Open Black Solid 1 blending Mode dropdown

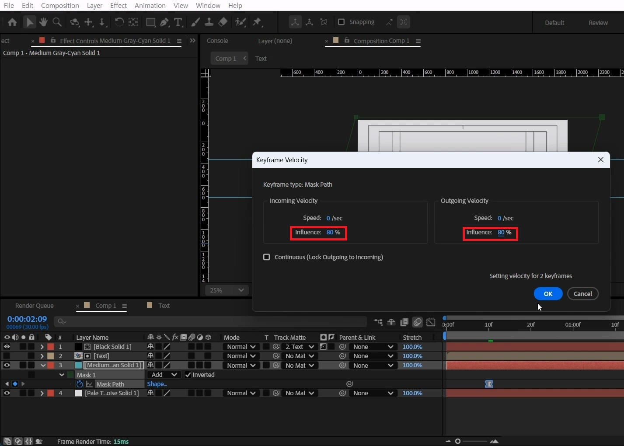tap(241, 347)
